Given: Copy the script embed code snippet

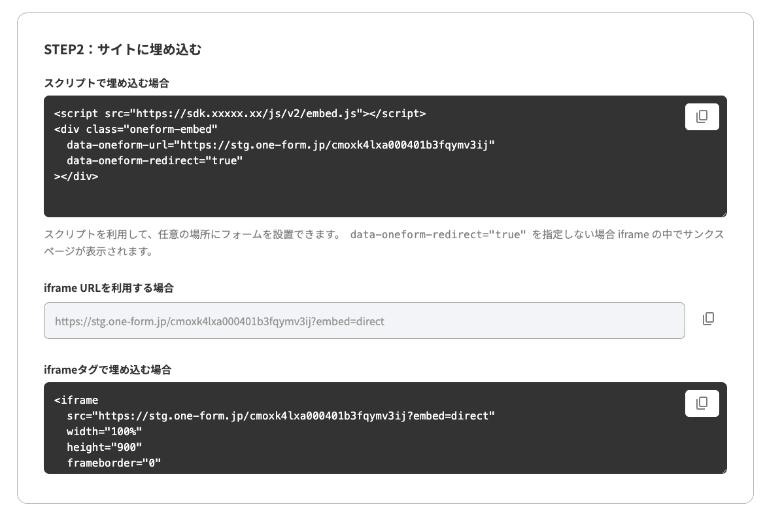Looking at the screenshot, I should tap(702, 116).
